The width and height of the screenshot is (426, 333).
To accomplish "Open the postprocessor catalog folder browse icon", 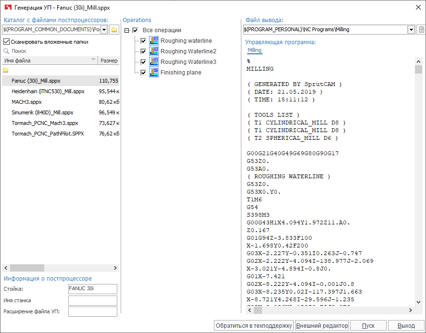I will click(x=114, y=30).
